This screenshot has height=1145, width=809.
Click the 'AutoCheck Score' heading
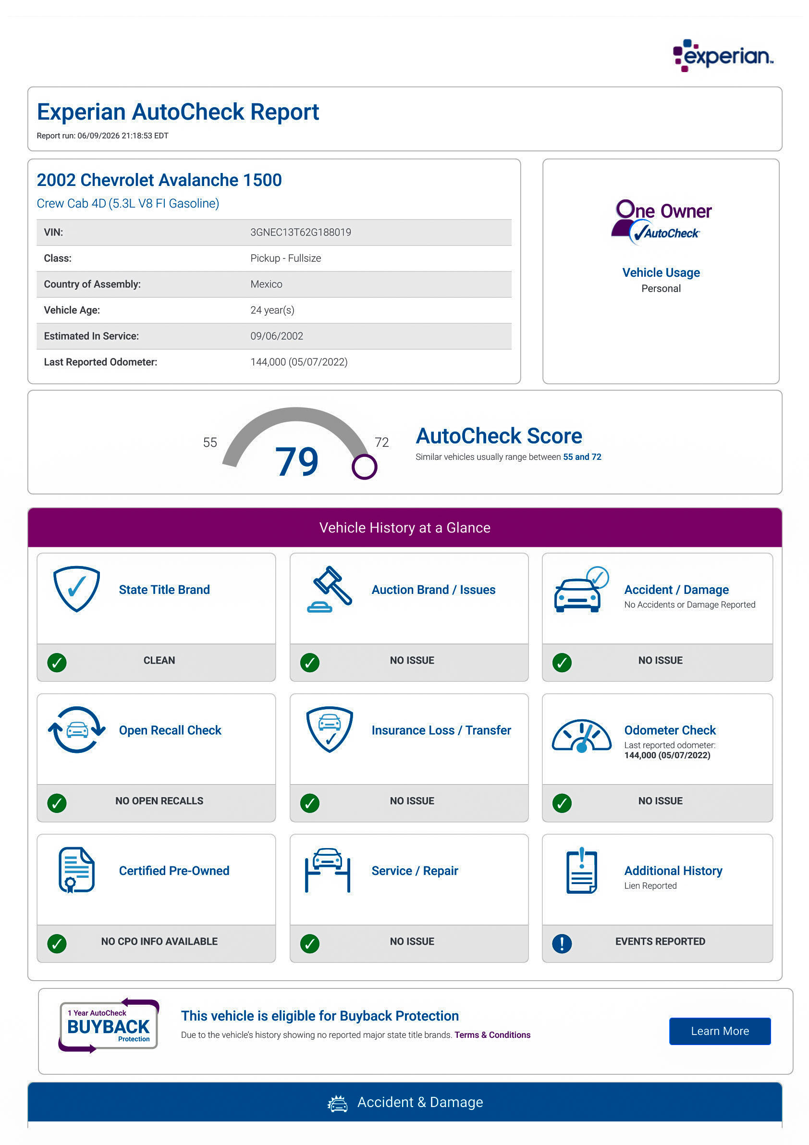(499, 436)
